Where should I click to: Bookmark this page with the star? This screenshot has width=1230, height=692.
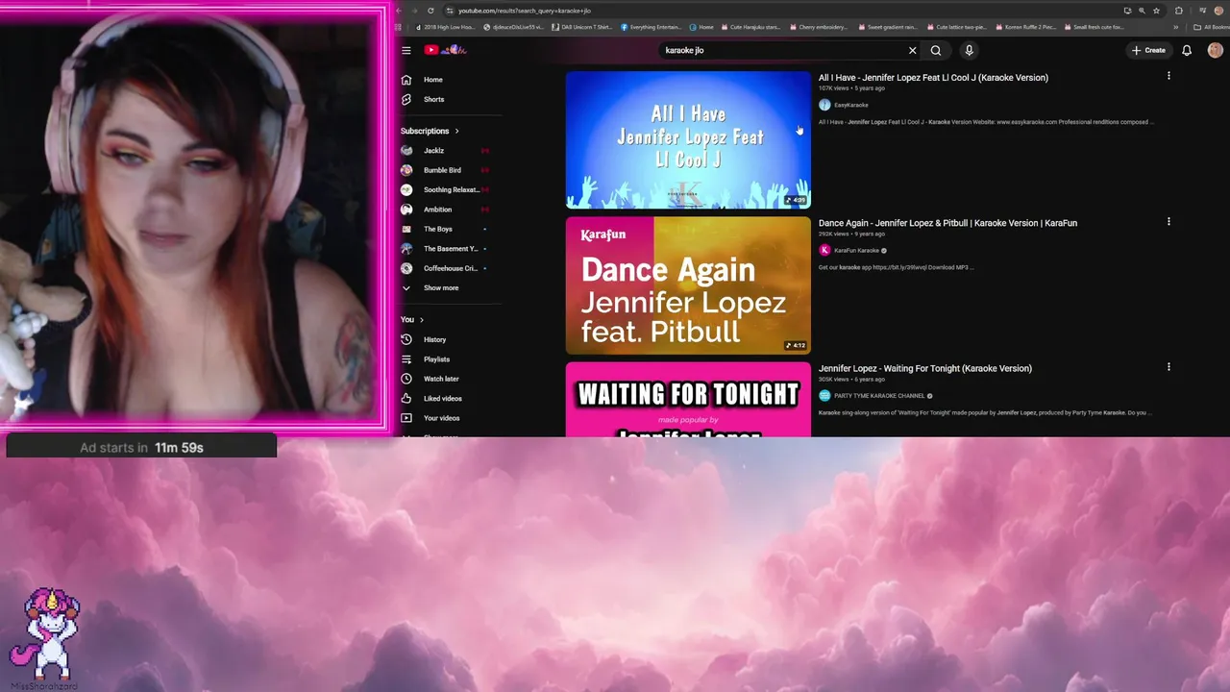(1156, 11)
